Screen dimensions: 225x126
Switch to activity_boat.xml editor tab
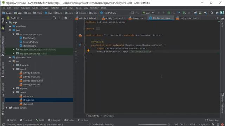(x=114, y=18)
